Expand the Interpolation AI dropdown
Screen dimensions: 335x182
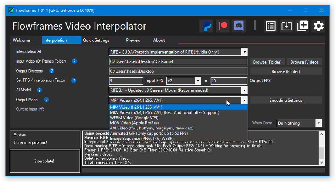coord(244,52)
